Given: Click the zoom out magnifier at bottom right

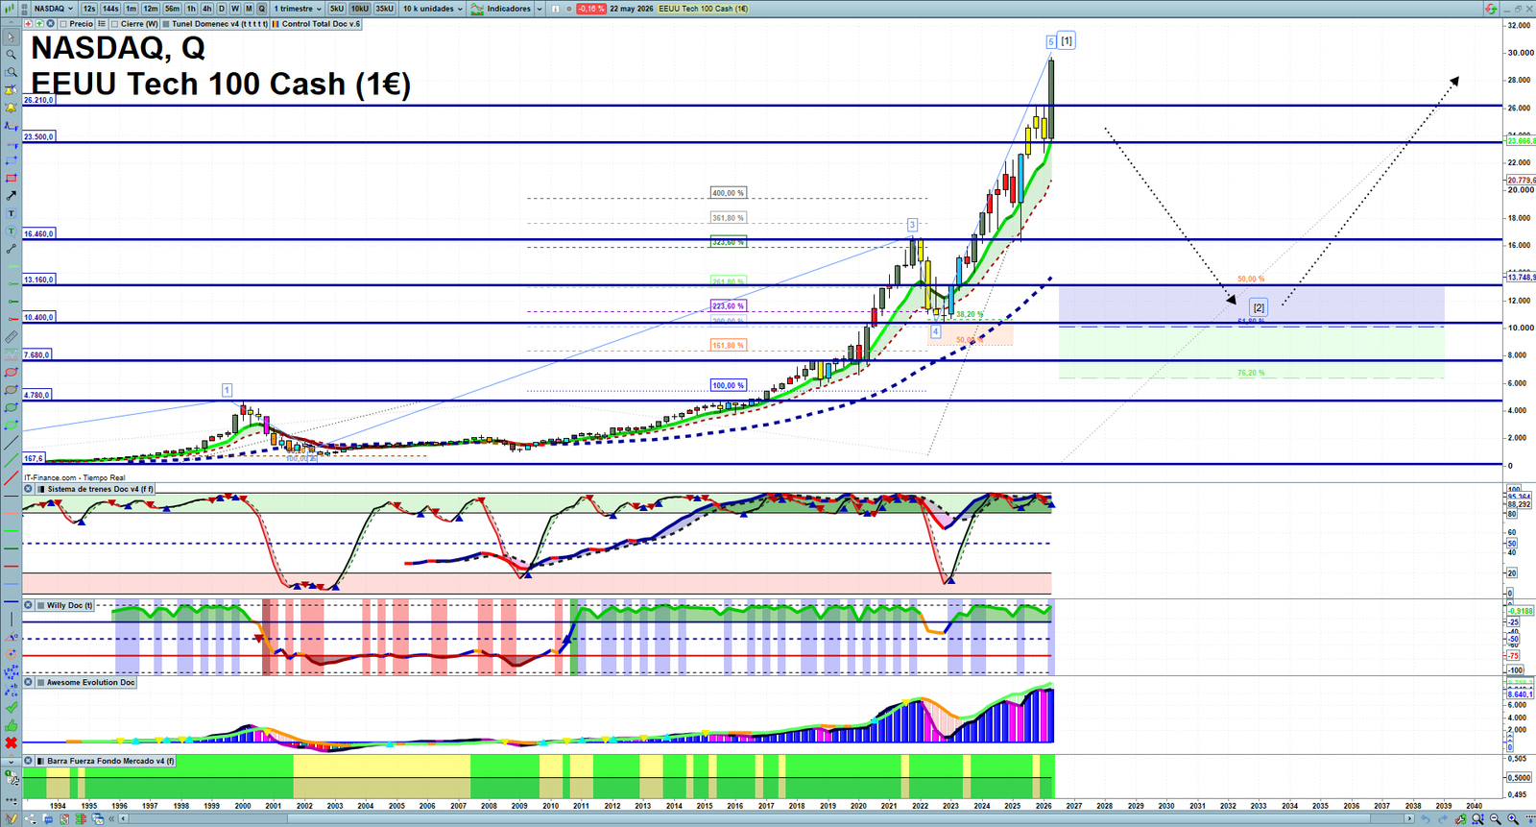Looking at the screenshot, I should [x=1495, y=818].
